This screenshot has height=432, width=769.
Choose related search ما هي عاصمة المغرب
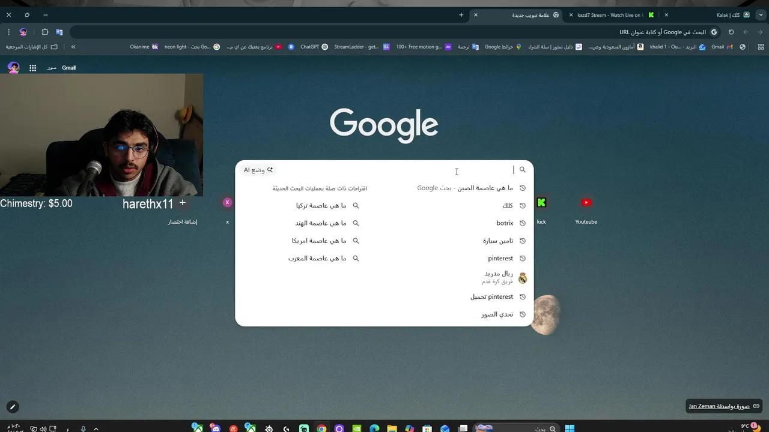coord(324,259)
